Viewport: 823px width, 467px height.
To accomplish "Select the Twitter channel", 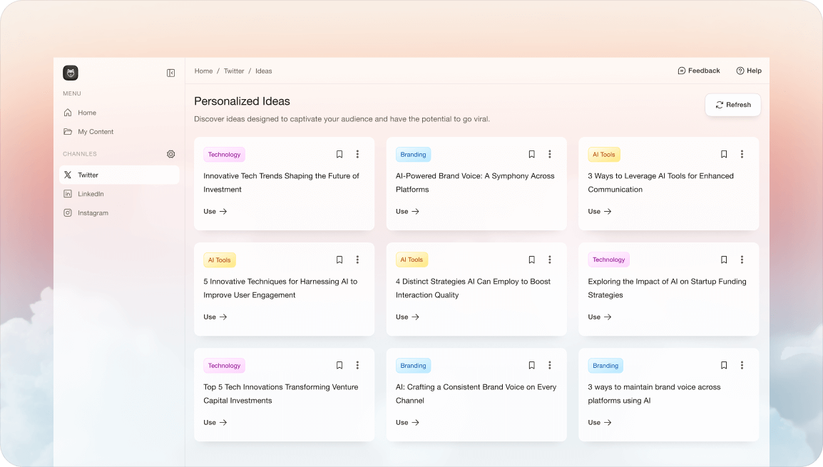I will (88, 175).
